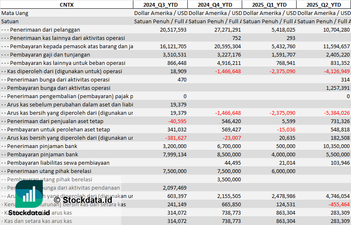The width and height of the screenshot is (351, 225).
Task: Select value 2,097,469
Action: pos(174,188)
